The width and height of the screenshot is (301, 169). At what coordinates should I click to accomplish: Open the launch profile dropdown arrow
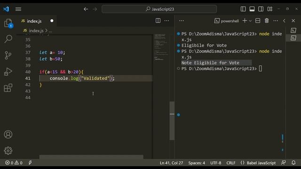250,21
